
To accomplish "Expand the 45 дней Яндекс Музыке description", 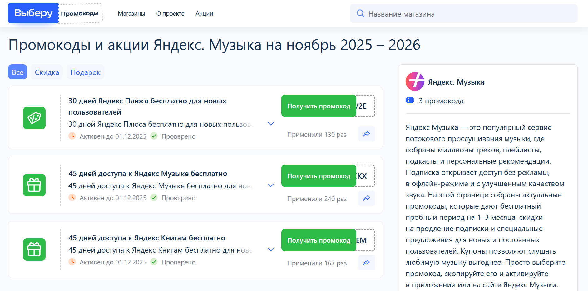I will (271, 185).
